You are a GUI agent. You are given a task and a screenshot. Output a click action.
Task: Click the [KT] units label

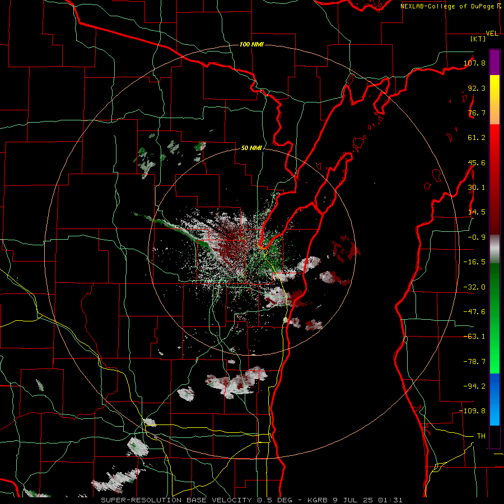pos(478,39)
